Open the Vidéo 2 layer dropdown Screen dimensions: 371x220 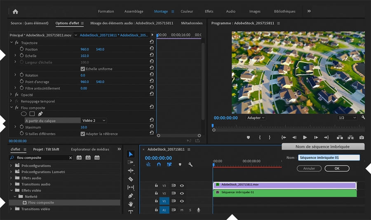pos(94,120)
